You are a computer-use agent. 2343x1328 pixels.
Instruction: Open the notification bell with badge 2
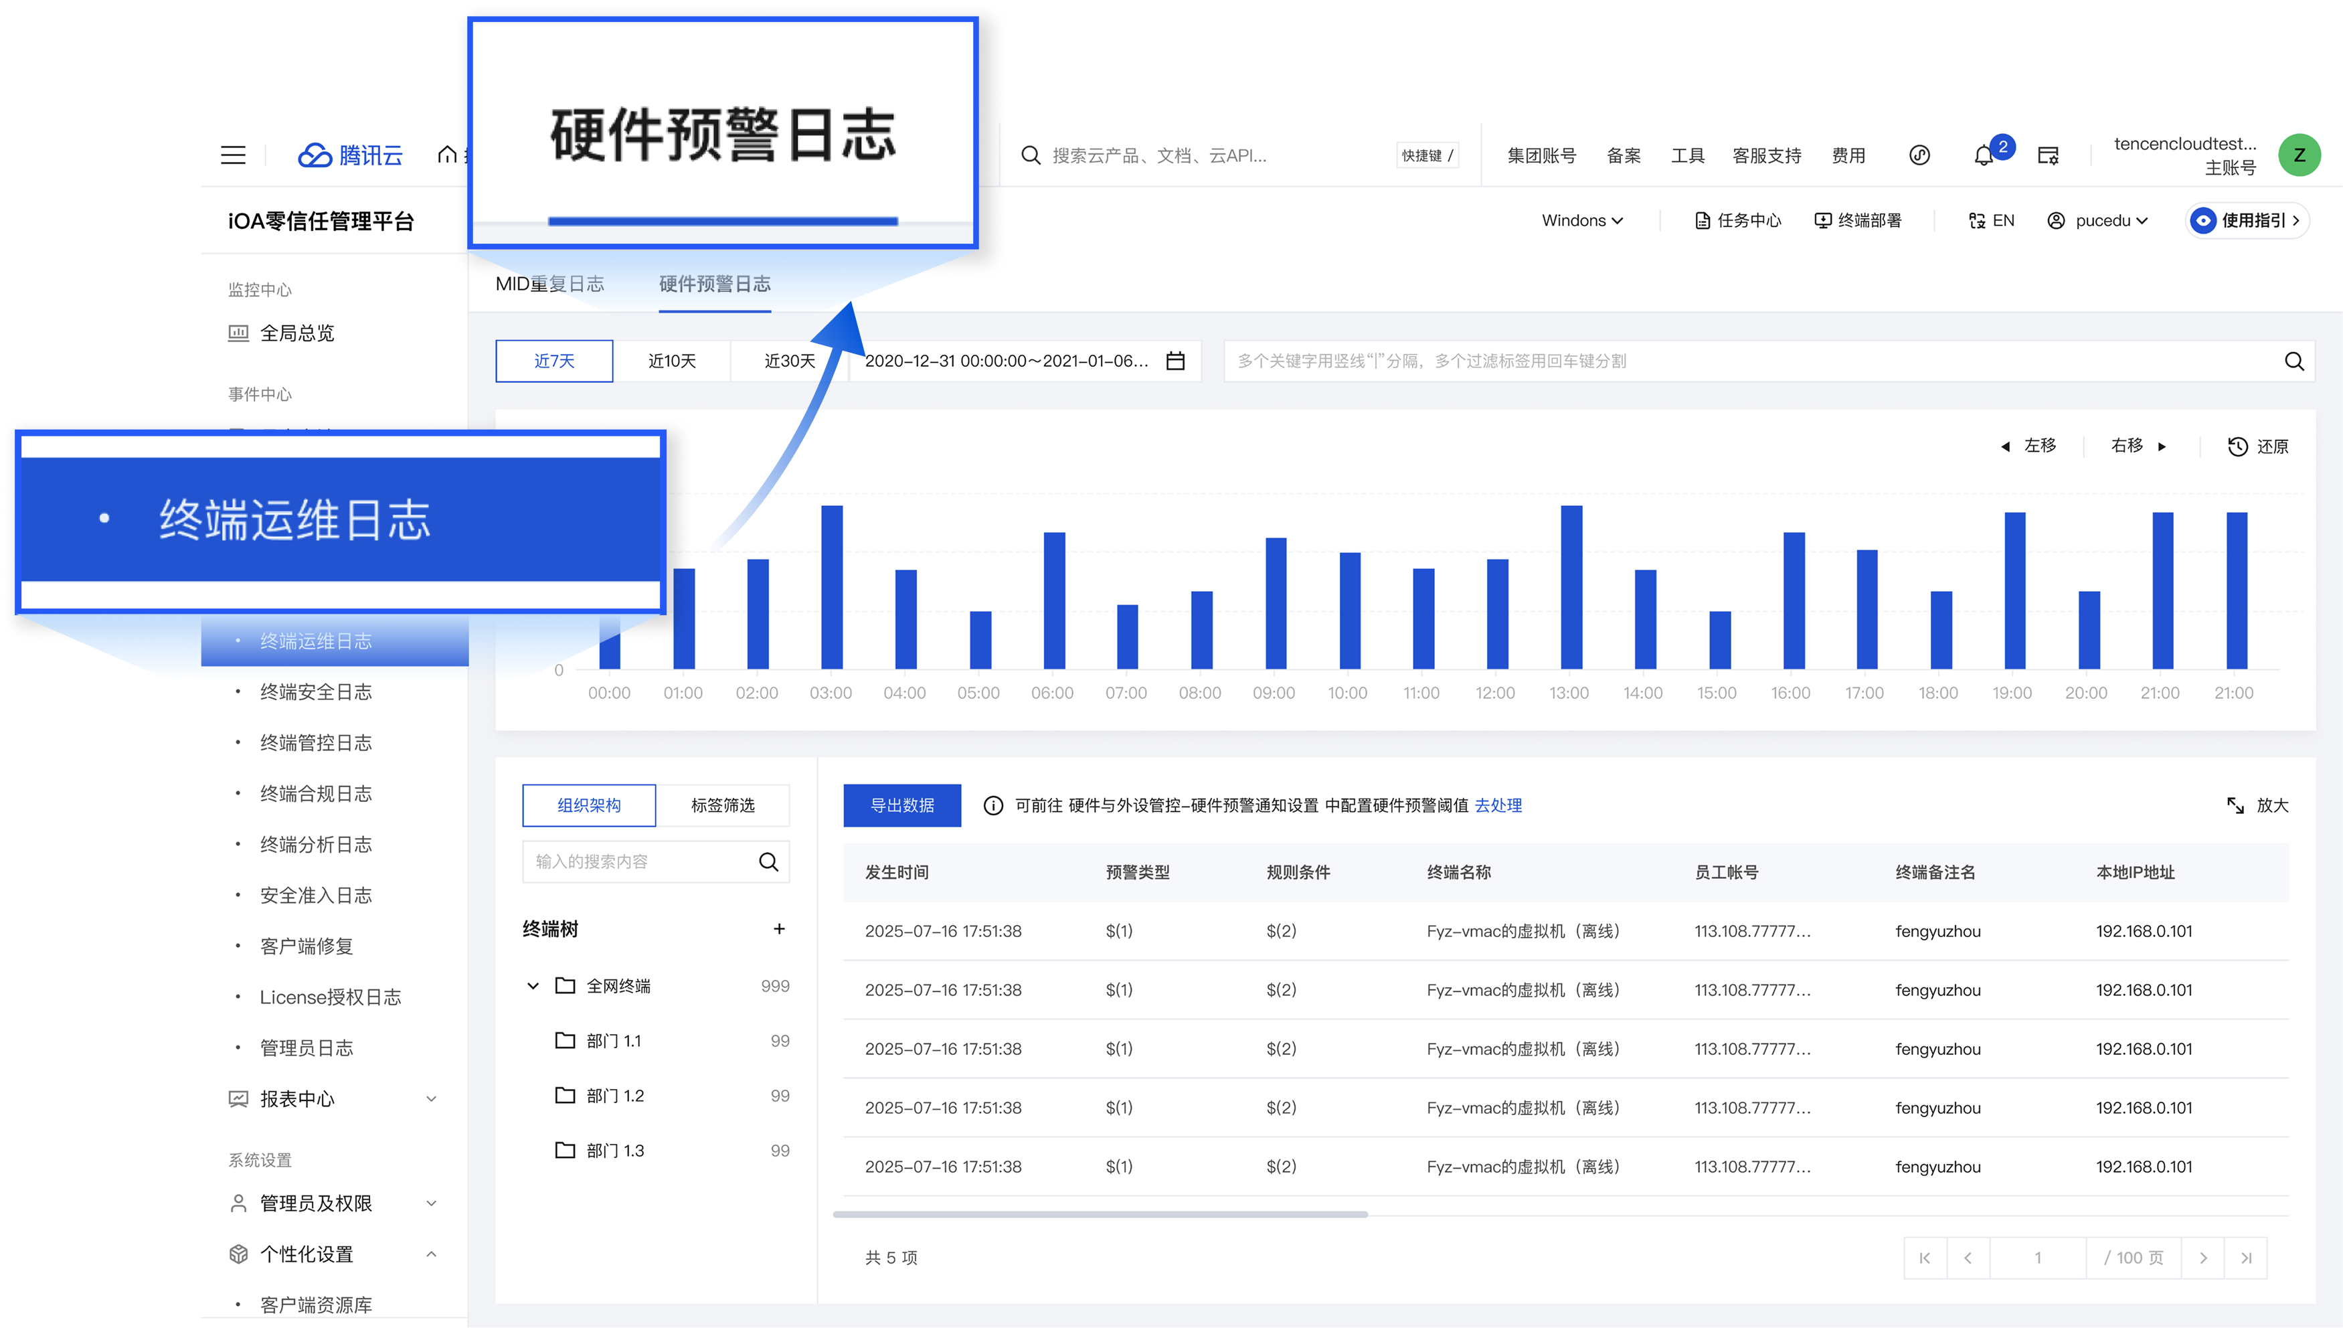coord(1983,155)
